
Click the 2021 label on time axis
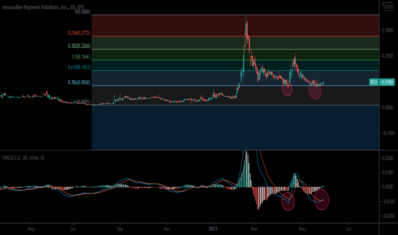click(213, 229)
